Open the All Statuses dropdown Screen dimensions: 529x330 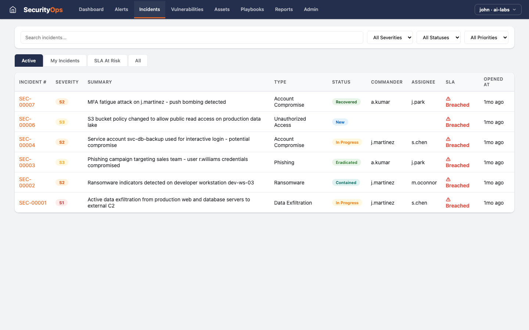click(438, 37)
